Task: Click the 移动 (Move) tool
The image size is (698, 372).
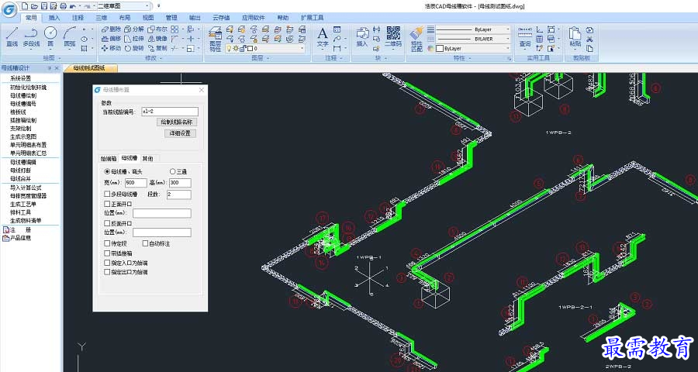Action: pos(110,48)
